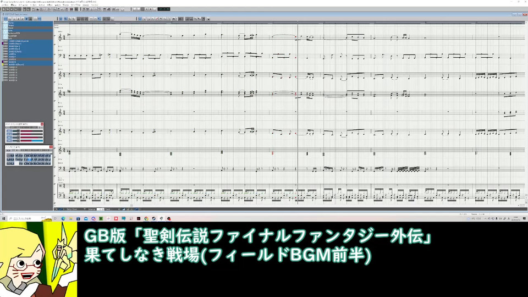
Task: Open the ウィンドウ menu in the menu bar
Action: (76, 5)
